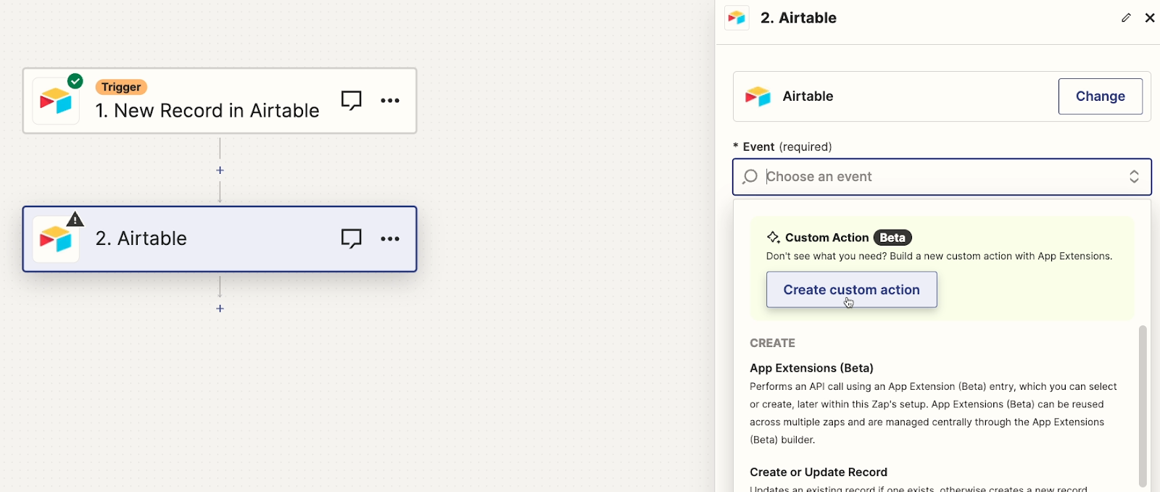The height and width of the screenshot is (492, 1160).
Task: Click the Airtable icon on the trigger step
Action: coord(56,101)
